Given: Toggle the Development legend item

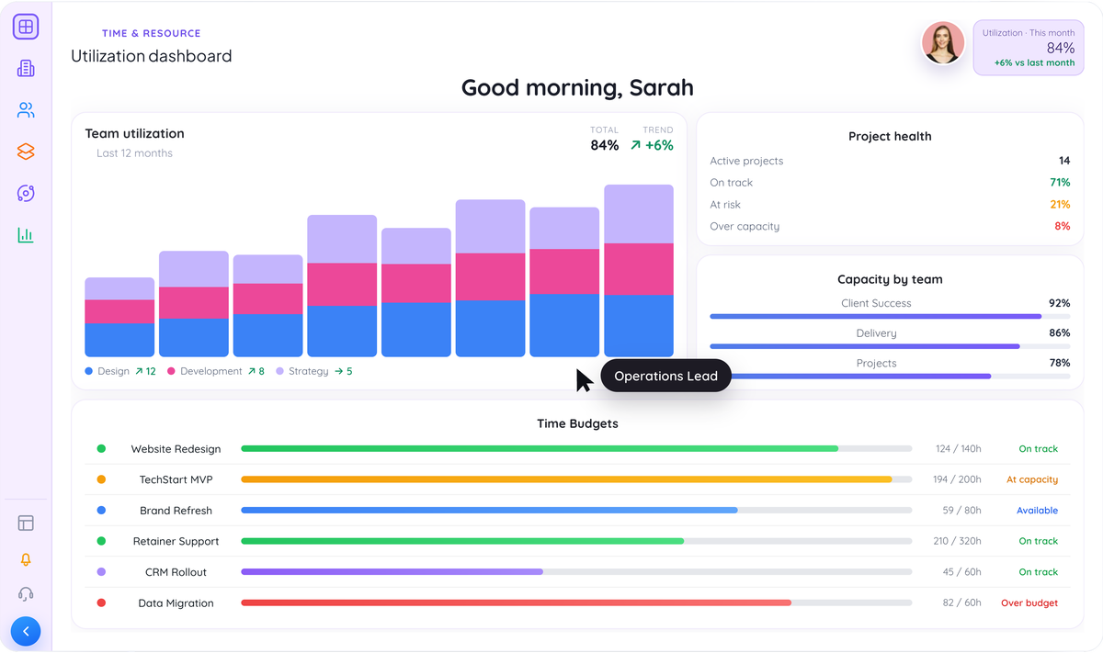Looking at the screenshot, I should coord(216,371).
